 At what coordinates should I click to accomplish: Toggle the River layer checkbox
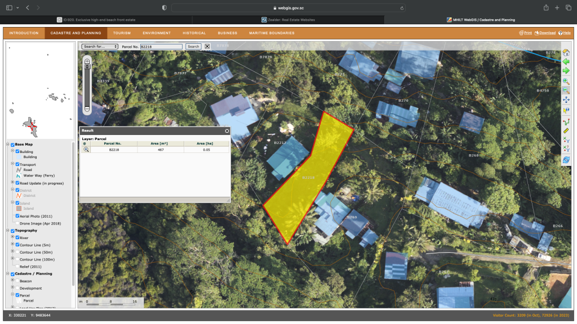18,238
